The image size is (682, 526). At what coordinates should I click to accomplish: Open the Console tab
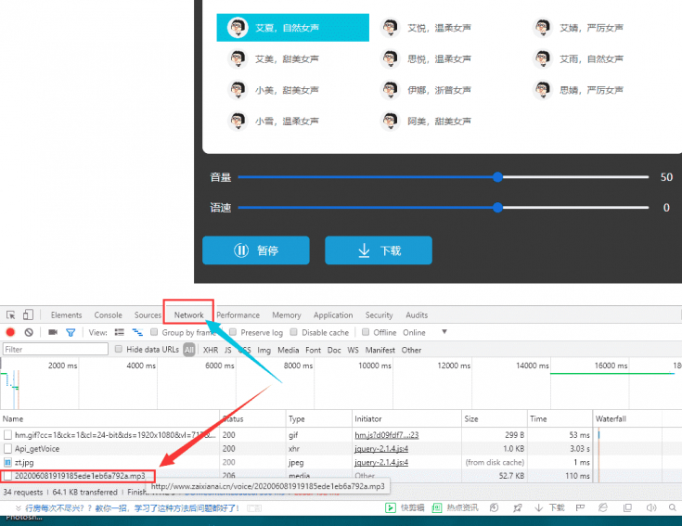(108, 315)
